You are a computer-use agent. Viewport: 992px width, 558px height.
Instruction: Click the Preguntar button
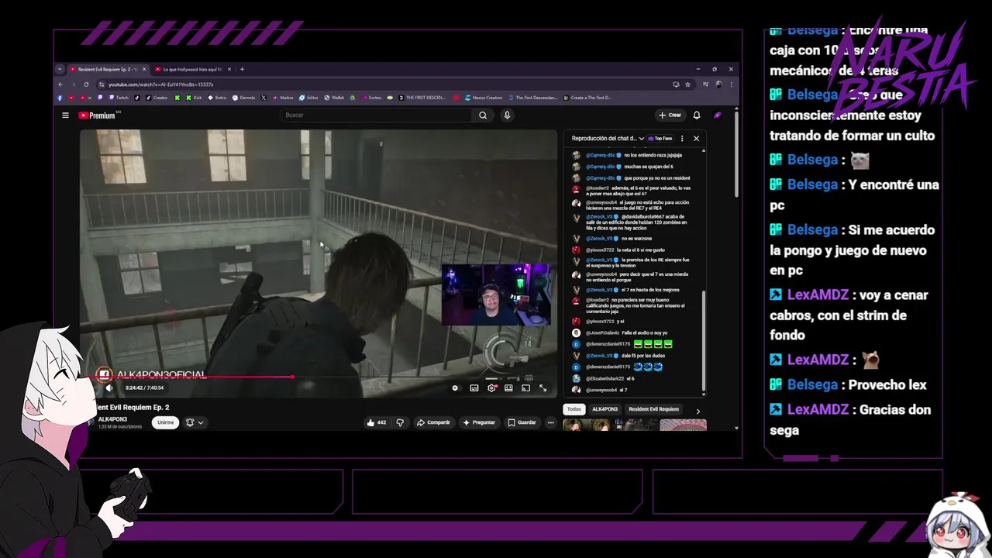pos(479,422)
